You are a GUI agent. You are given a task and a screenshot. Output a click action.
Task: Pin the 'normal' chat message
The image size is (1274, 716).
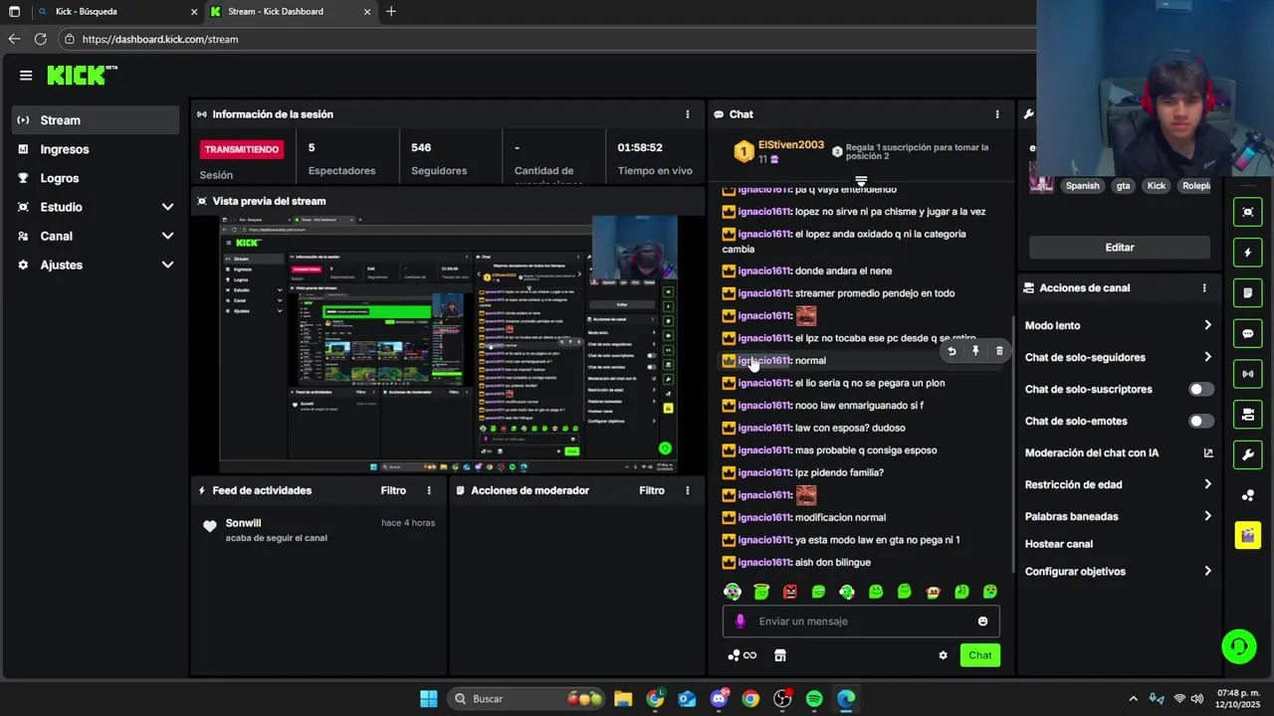click(x=975, y=351)
